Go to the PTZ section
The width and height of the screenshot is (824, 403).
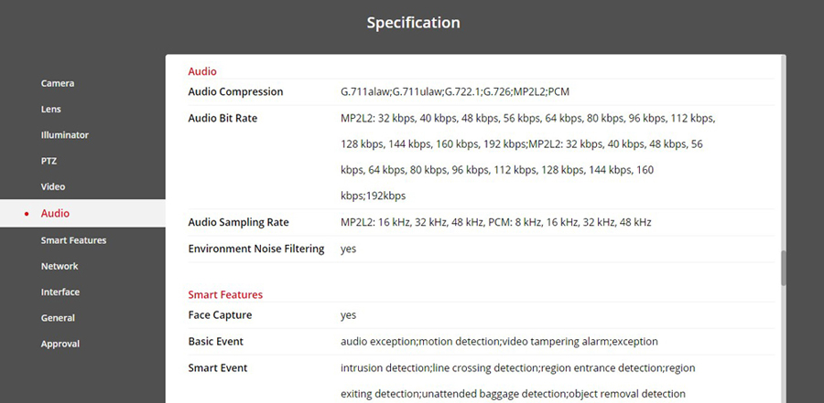[49, 161]
